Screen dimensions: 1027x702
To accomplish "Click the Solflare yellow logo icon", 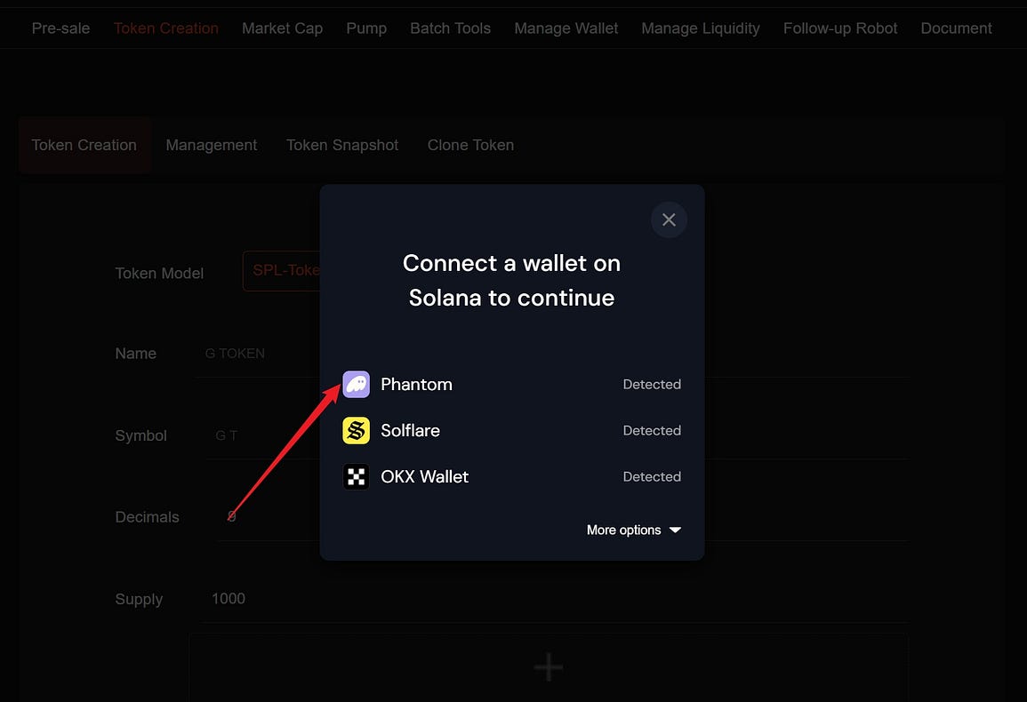I will [x=357, y=431].
